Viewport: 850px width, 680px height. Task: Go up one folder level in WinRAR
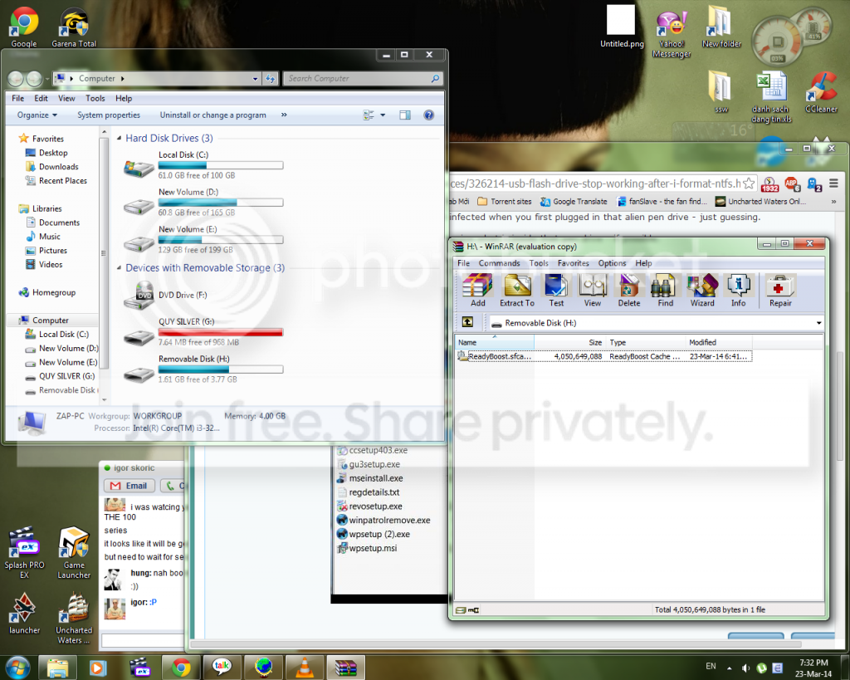(467, 322)
